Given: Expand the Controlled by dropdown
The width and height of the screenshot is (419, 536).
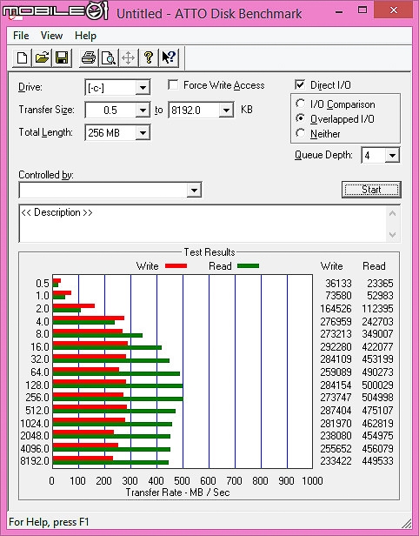Looking at the screenshot, I should click(194, 190).
